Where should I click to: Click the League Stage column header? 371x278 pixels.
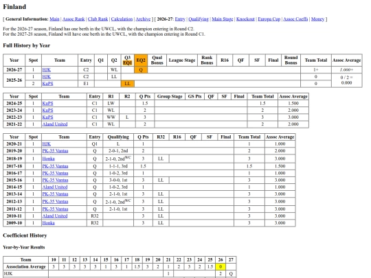(x=182, y=60)
